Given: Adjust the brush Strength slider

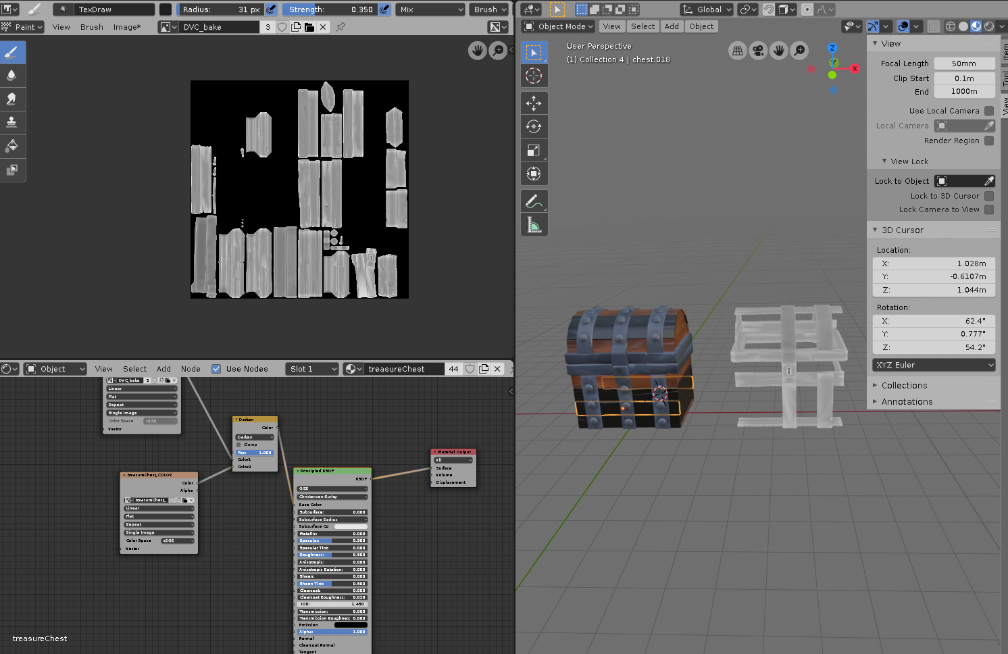Looking at the screenshot, I should pyautogui.click(x=330, y=9).
